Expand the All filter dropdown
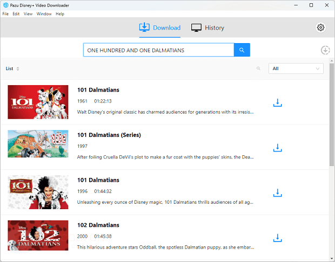The height and width of the screenshot is (262, 335). pos(296,68)
